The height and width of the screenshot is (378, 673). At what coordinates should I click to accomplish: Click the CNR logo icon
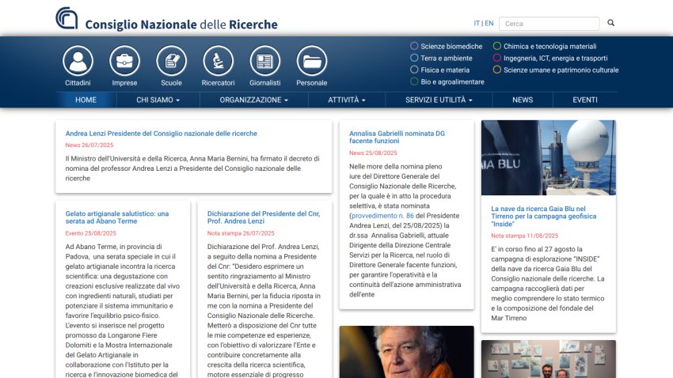click(x=67, y=18)
